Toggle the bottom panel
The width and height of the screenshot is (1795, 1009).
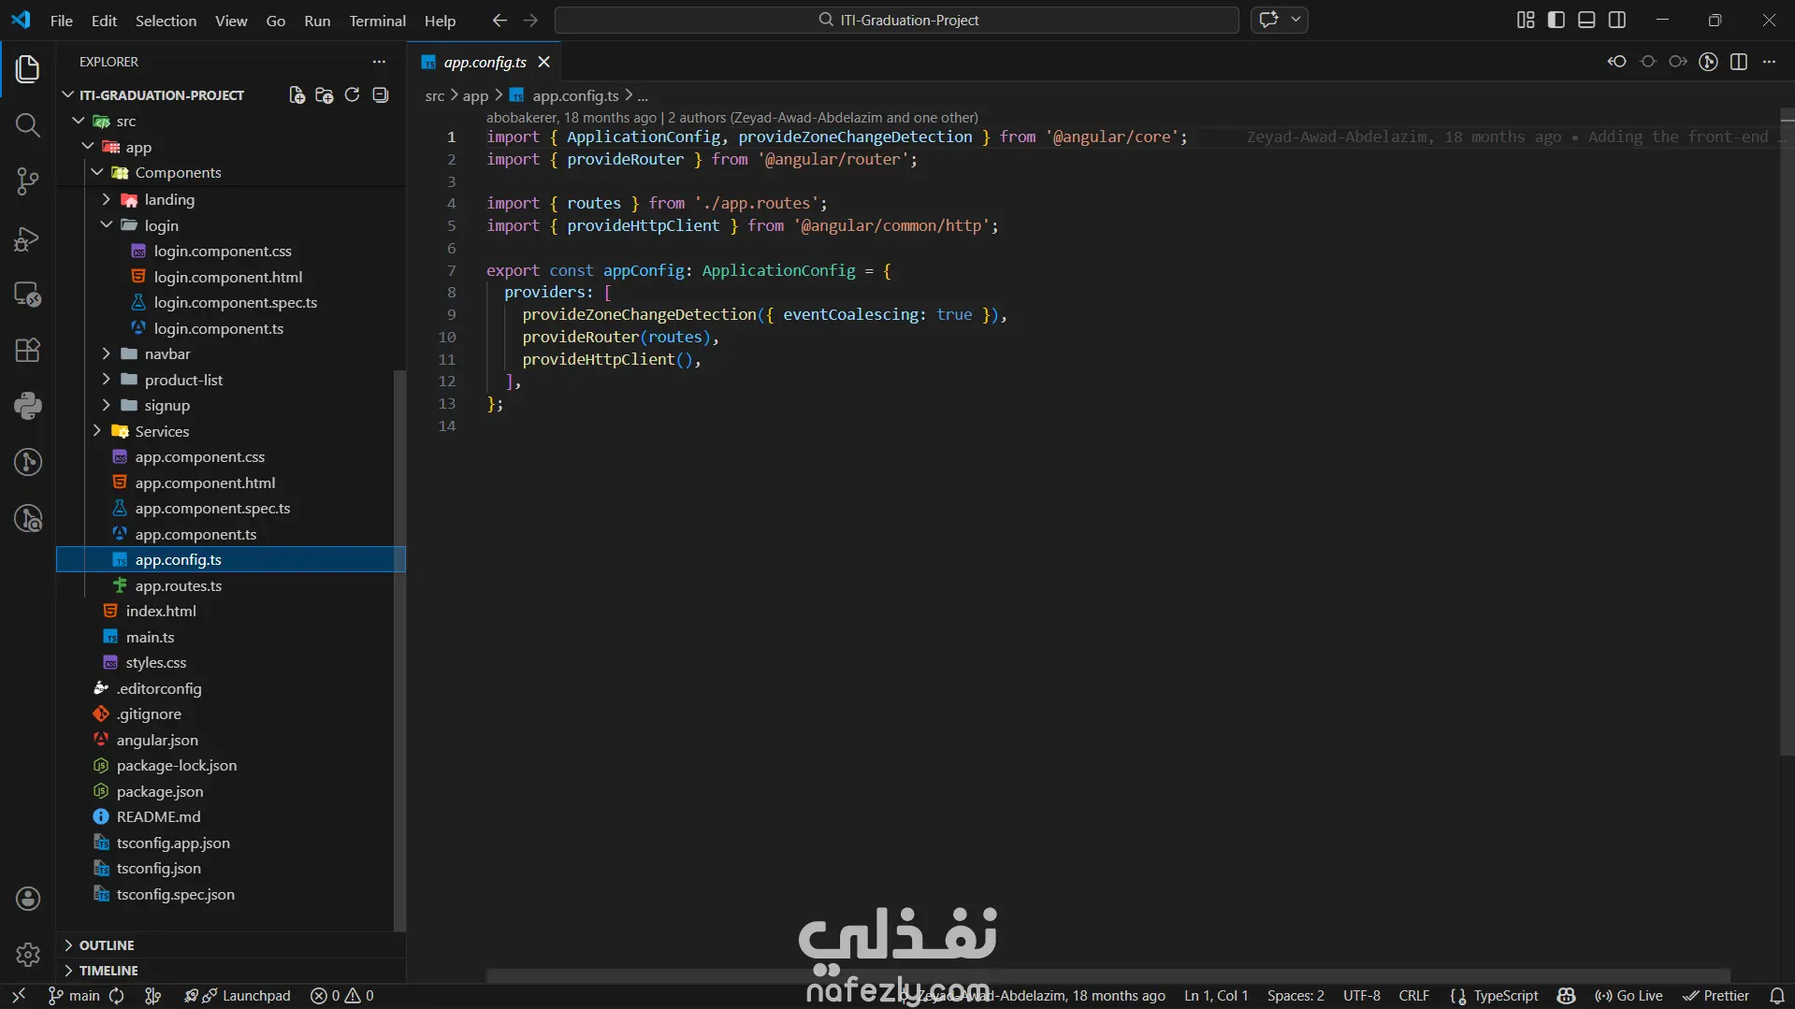[x=1586, y=20]
